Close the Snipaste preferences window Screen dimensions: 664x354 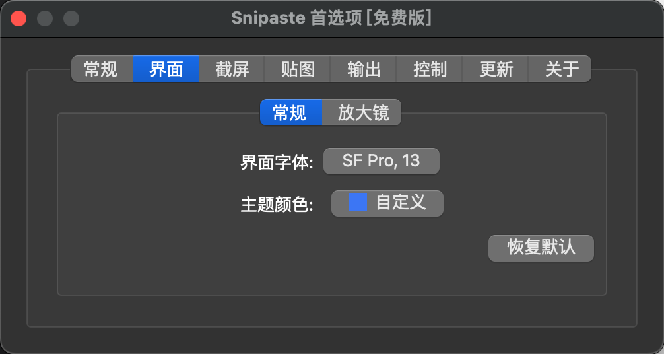coord(18,18)
